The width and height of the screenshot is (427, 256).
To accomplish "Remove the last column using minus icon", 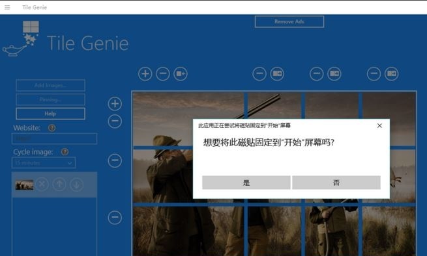I will (x=374, y=74).
